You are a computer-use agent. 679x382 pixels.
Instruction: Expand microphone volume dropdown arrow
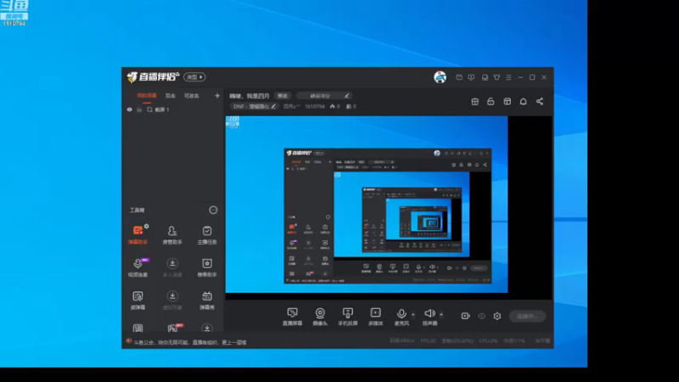click(x=413, y=314)
